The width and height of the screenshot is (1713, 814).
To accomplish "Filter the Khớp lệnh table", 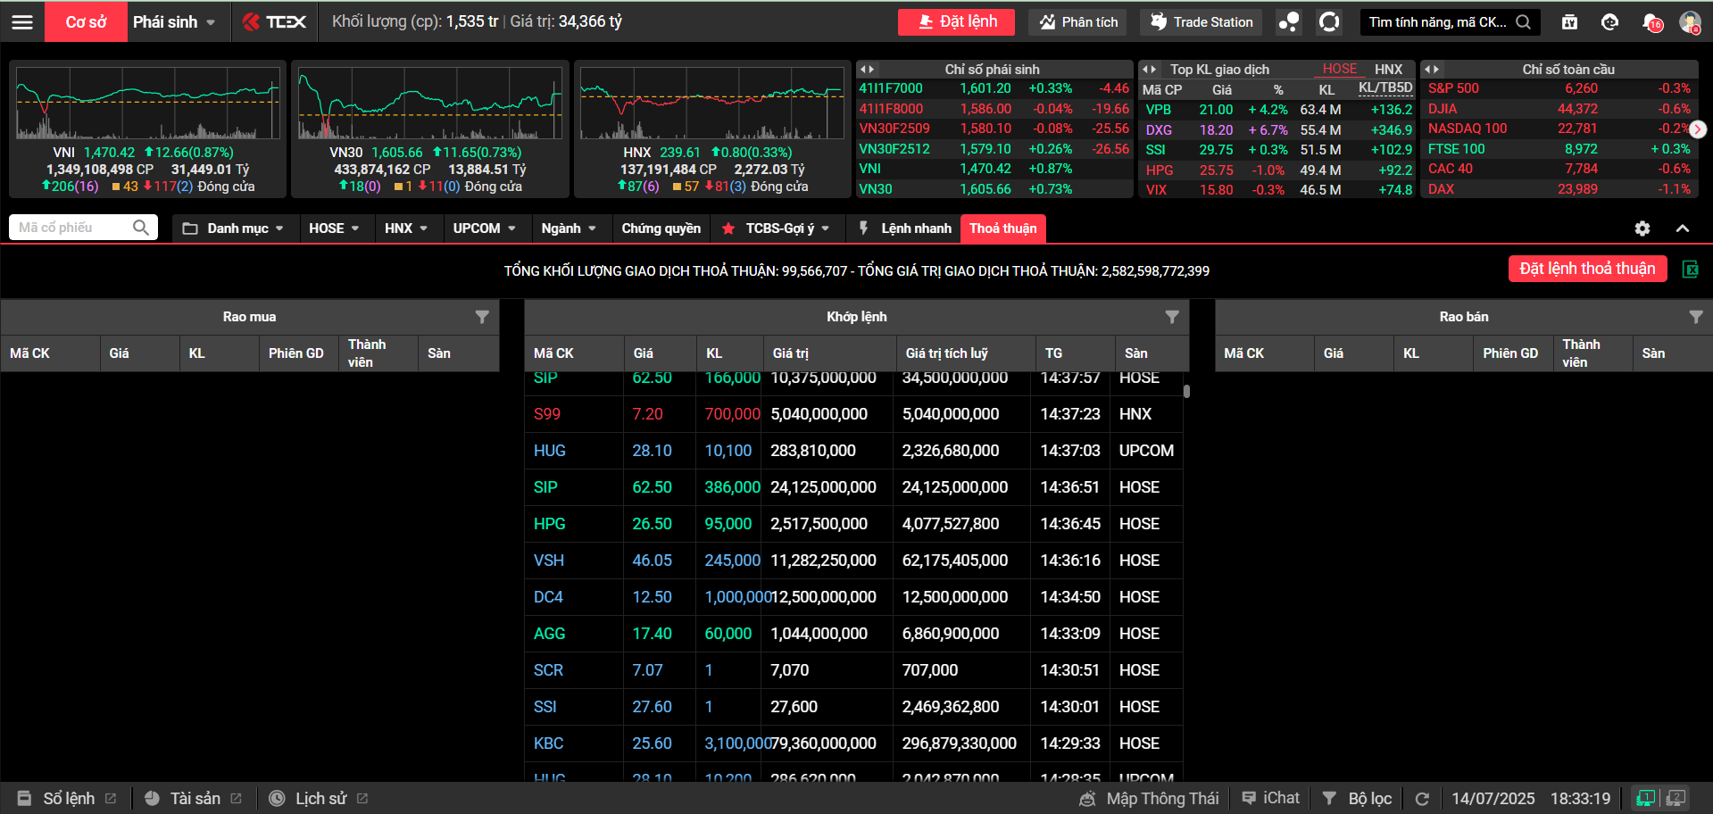I will click(x=1171, y=317).
